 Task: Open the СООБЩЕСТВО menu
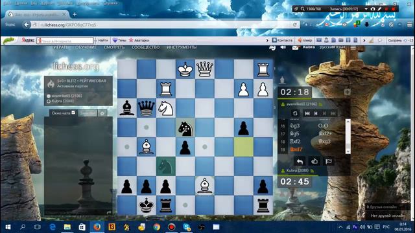tap(145, 47)
